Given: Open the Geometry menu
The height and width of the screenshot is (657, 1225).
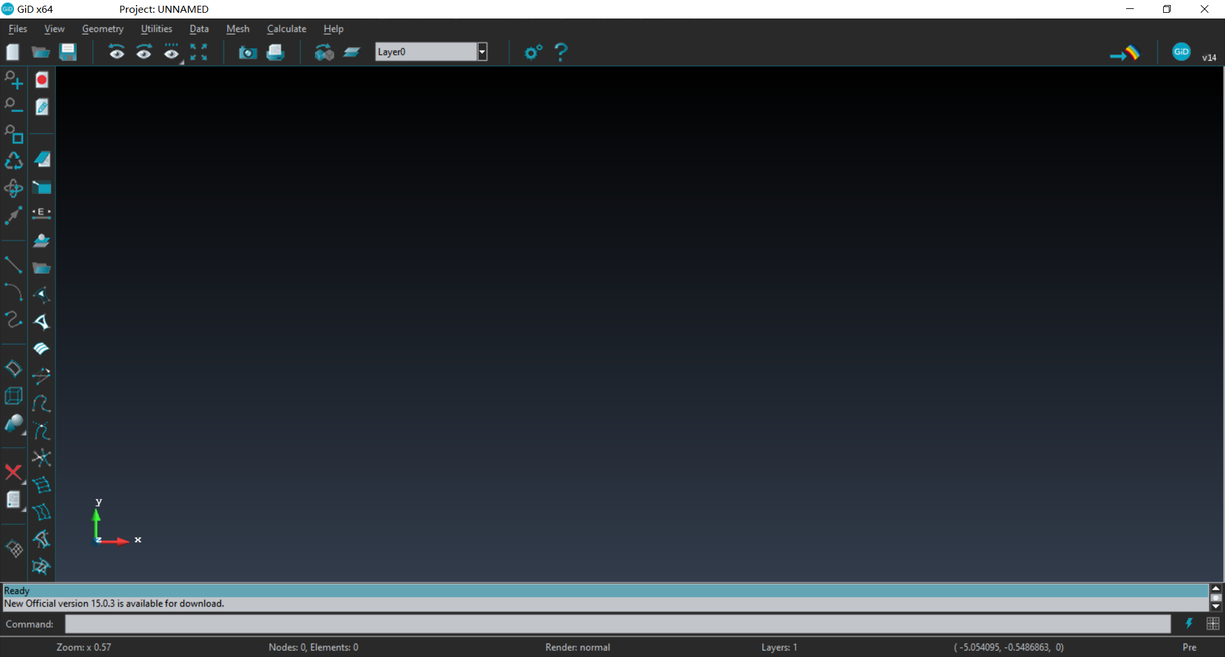Looking at the screenshot, I should [103, 29].
